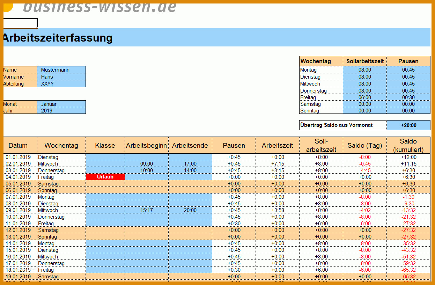435x285 pixels.
Task: Select the Sollarbeitszeit 06:00 cell for Freitag
Action: 365,97
